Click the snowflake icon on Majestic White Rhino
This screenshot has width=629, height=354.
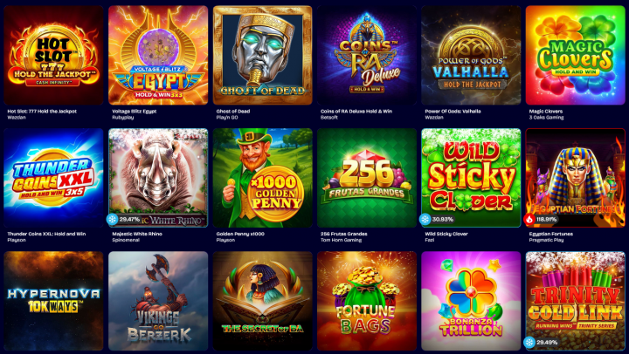[x=112, y=220]
